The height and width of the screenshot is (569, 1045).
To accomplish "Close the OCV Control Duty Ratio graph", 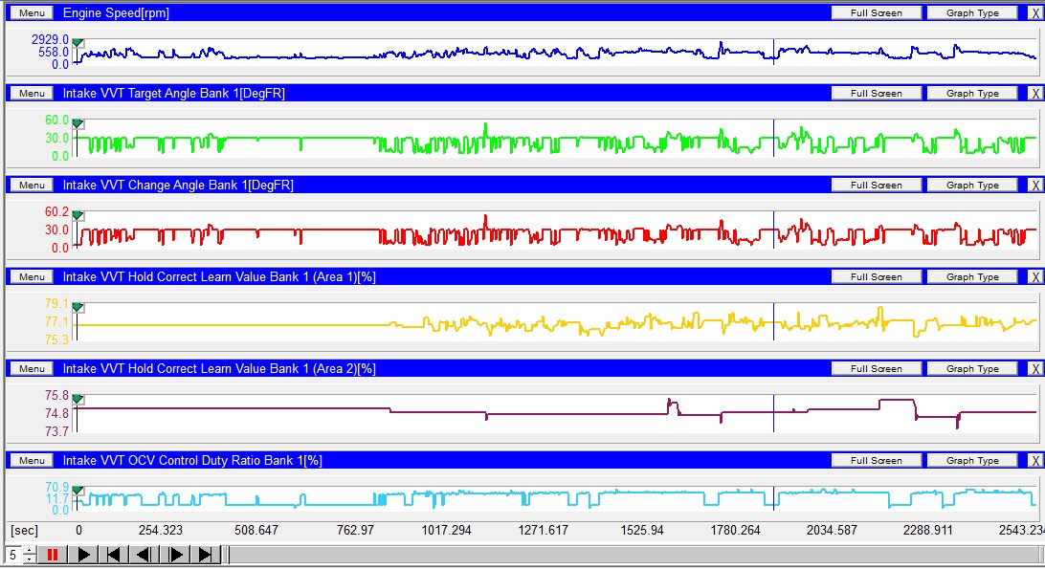I will click(1035, 460).
